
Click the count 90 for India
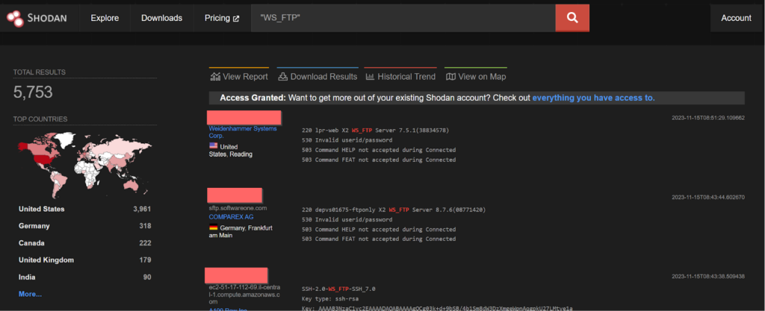coord(147,277)
